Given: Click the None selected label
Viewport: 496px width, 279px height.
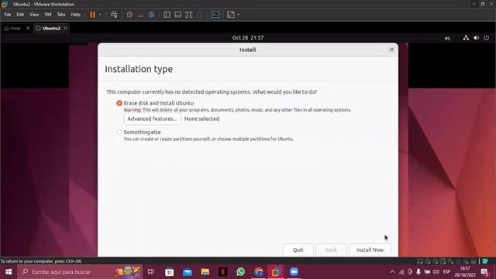Looking at the screenshot, I should 201,119.
